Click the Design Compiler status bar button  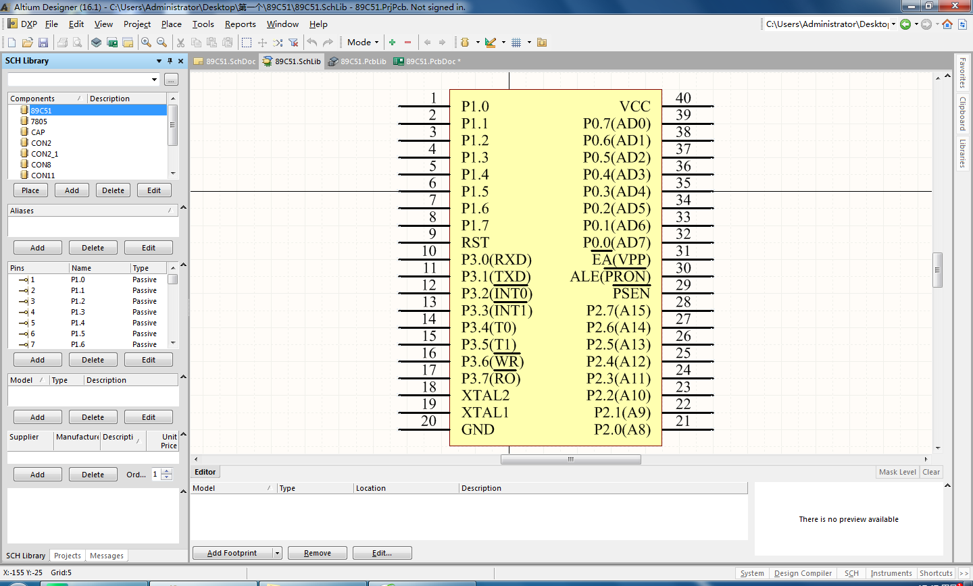803,573
